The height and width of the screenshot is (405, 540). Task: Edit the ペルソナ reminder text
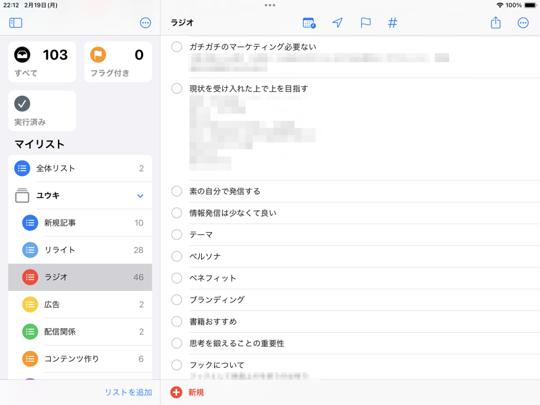click(x=205, y=256)
